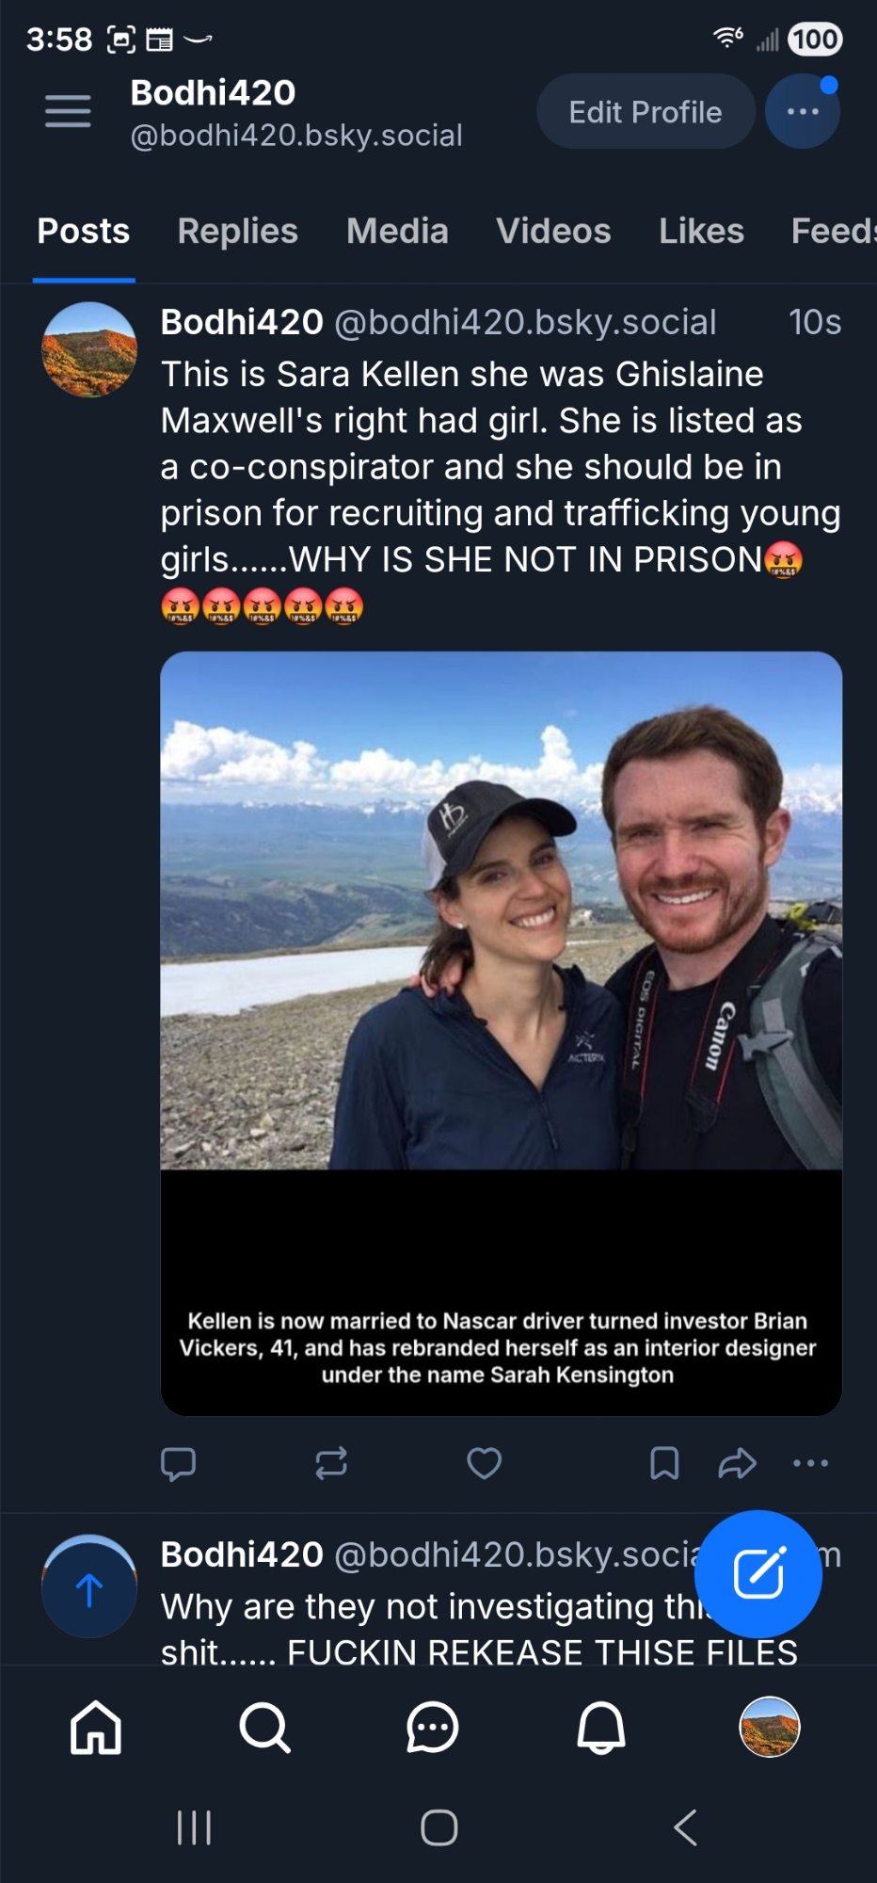
Task: Share the top post
Action: tap(737, 1463)
